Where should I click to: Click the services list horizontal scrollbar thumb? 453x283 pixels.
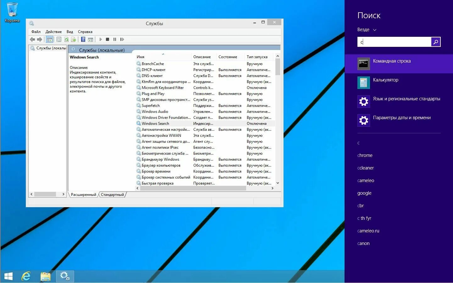(x=193, y=188)
